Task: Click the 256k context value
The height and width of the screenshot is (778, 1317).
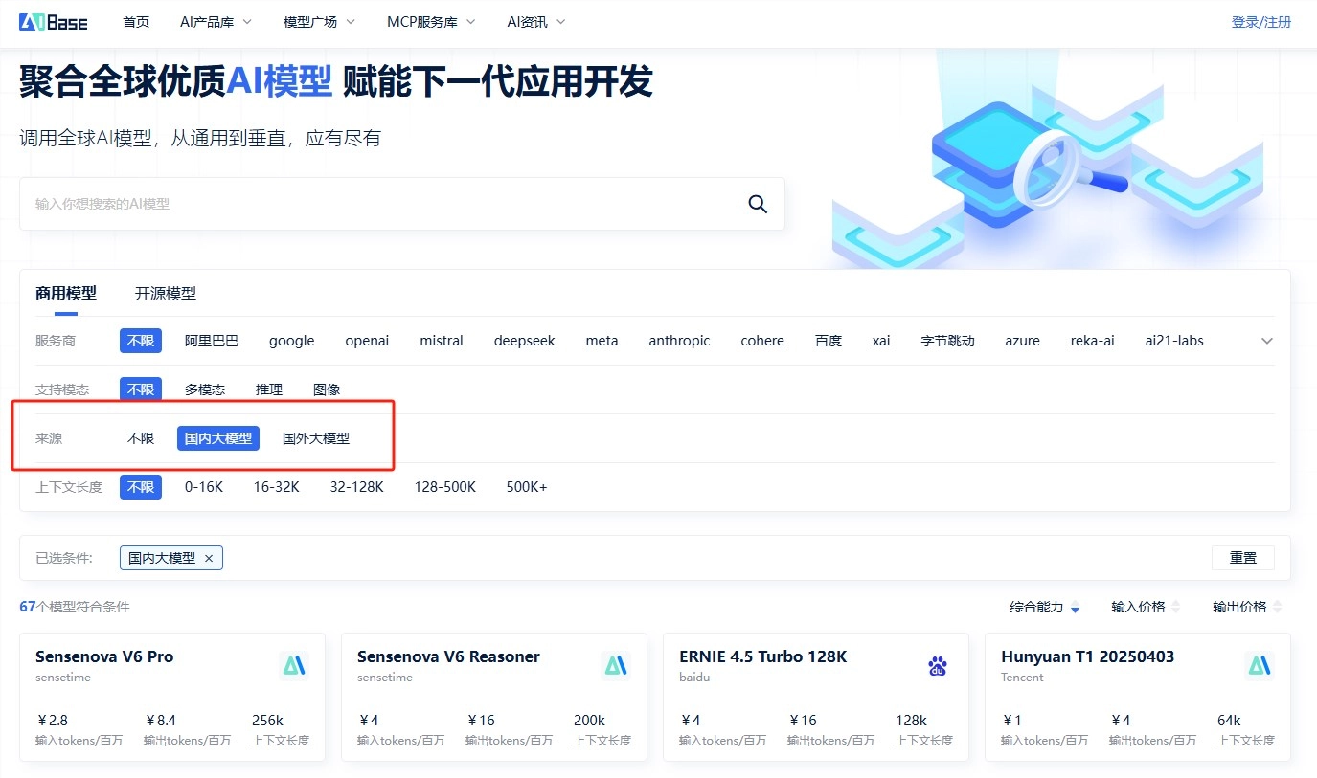Action: coord(267,721)
